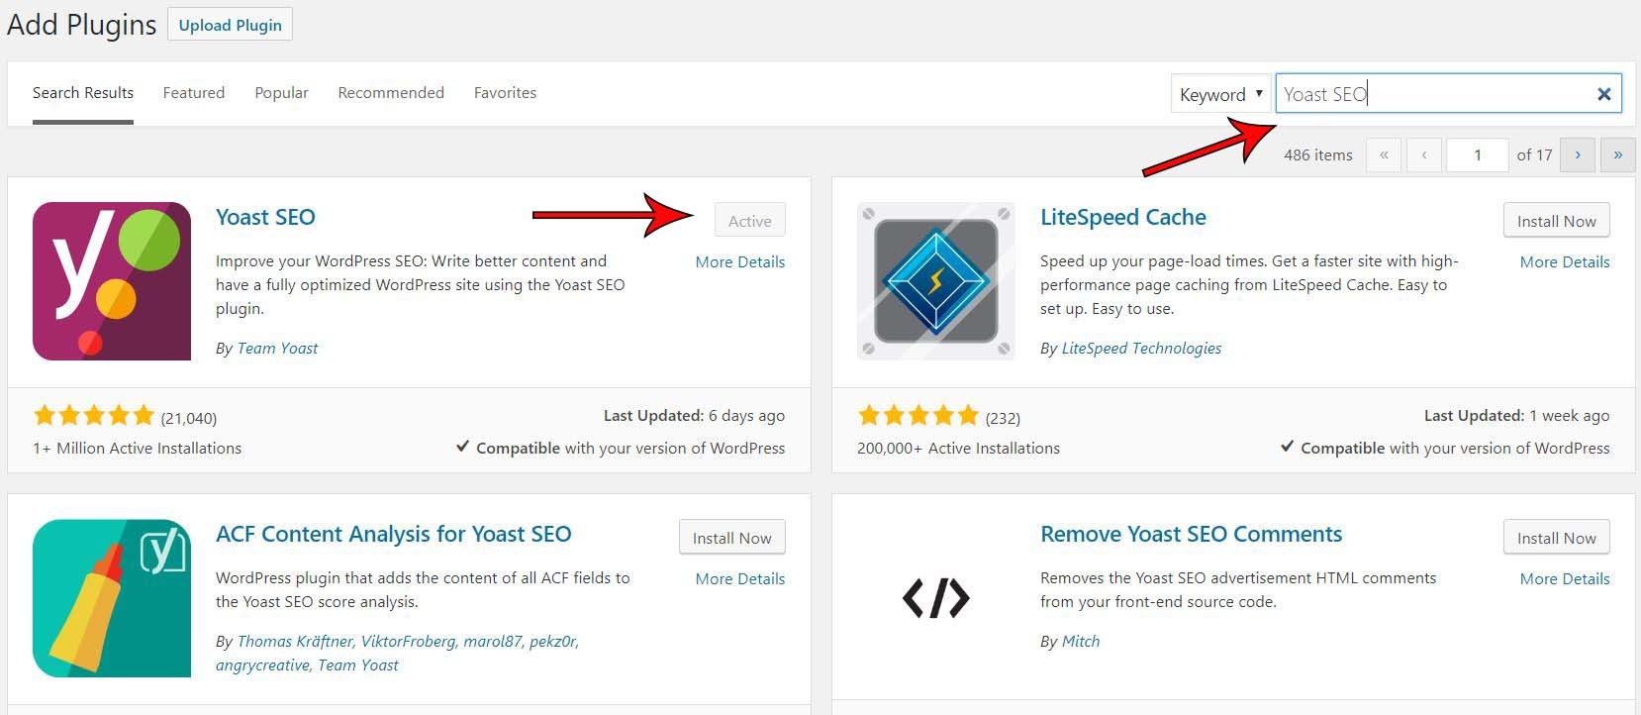Clear the search field with X icon

click(x=1603, y=94)
